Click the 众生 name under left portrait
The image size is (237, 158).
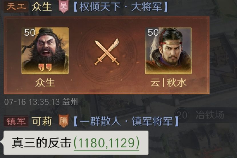45,83
